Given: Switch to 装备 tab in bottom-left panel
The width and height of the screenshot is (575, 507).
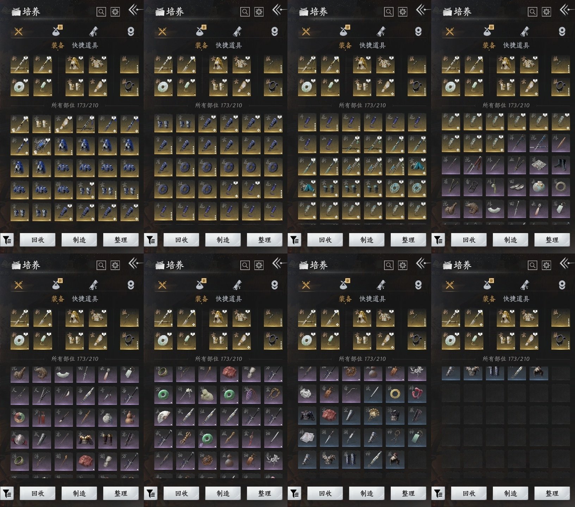Looking at the screenshot, I should pos(58,299).
